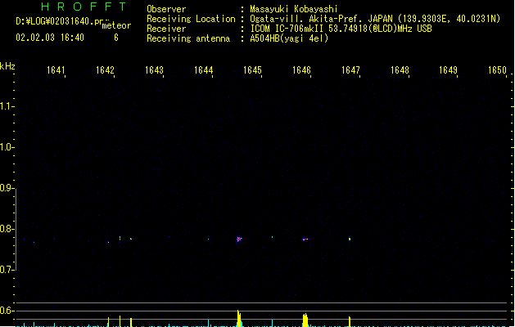
Task: Click the 0.7 frequency axis label
Action: point(7,270)
